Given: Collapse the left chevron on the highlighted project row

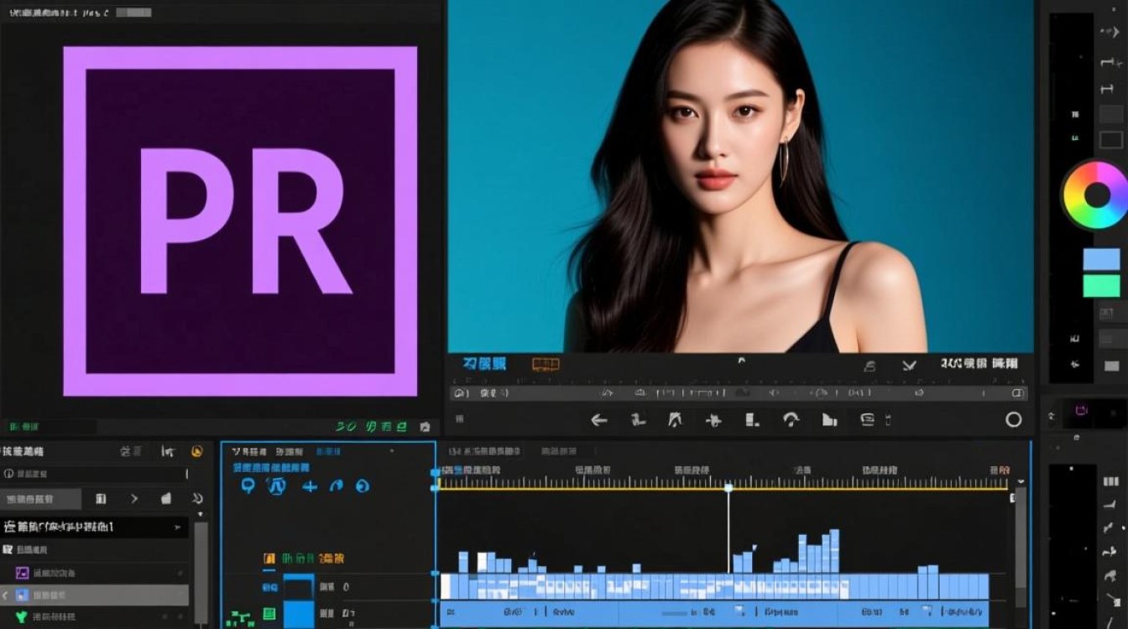Looking at the screenshot, I should 5,595.
